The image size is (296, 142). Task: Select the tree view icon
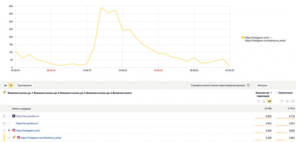[10, 85]
